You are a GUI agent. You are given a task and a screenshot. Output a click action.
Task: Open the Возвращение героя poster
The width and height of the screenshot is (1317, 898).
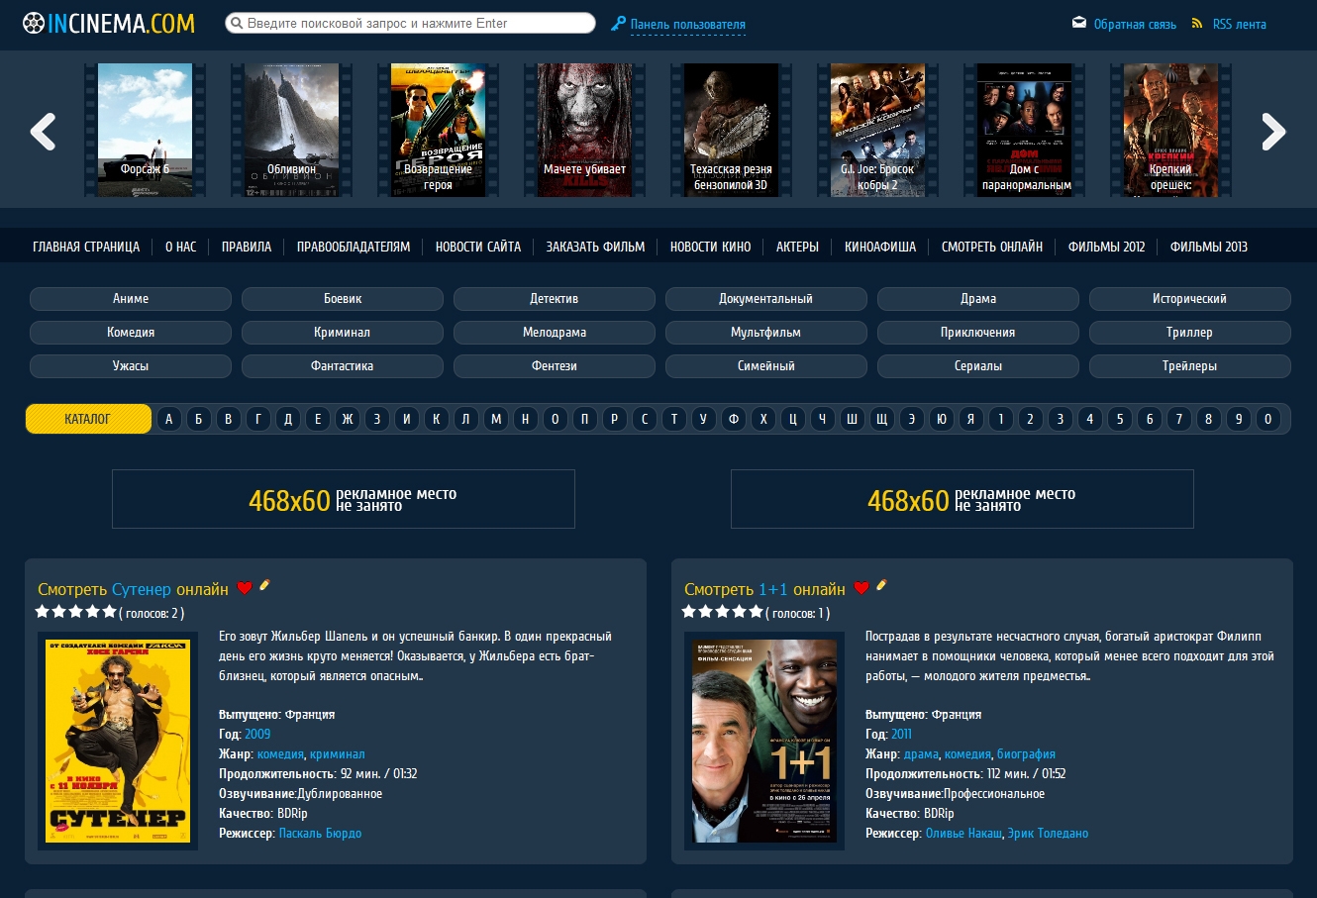pyautogui.click(x=439, y=130)
